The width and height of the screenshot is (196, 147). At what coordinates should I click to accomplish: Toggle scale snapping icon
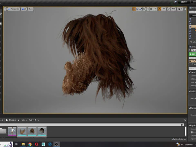click(169, 9)
